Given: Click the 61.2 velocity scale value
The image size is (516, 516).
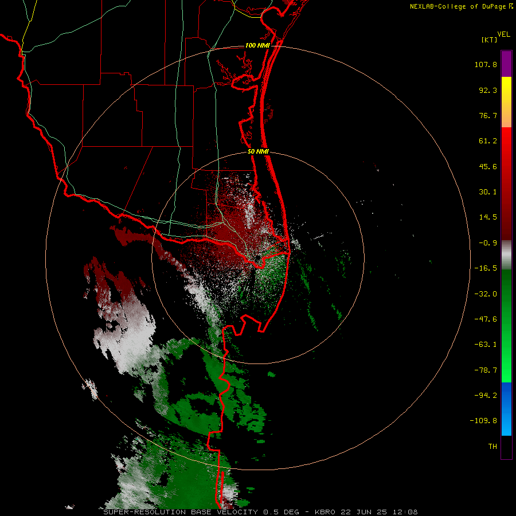Looking at the screenshot, I should point(488,141).
